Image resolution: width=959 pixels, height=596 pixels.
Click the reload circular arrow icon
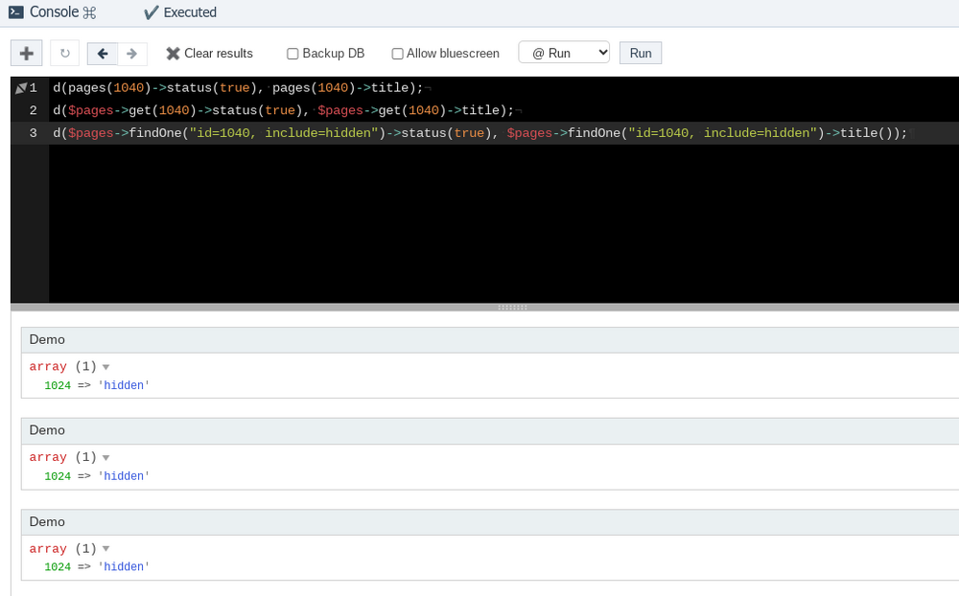65,54
